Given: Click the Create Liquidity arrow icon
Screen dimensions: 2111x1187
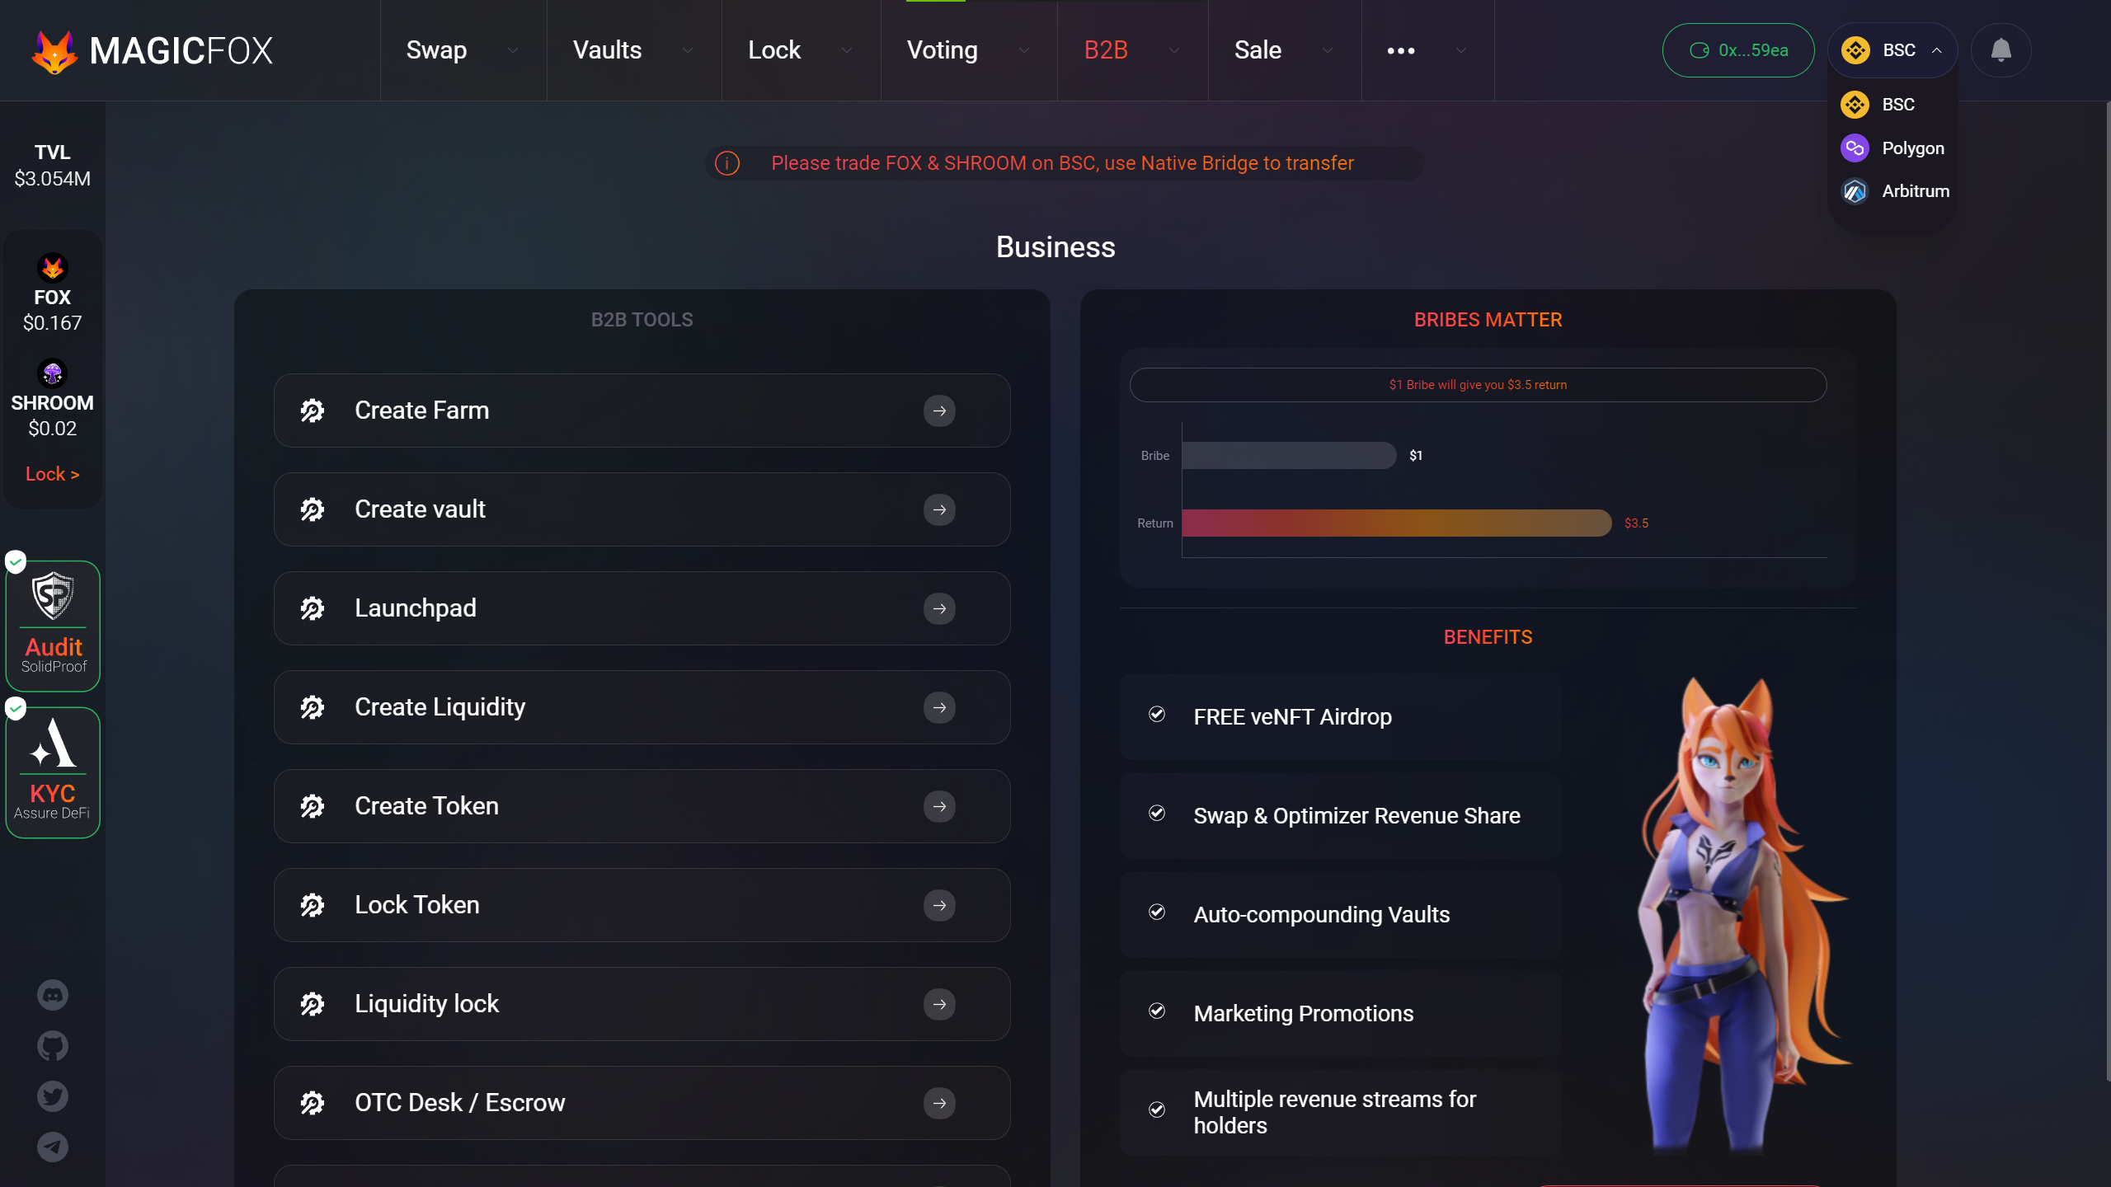Looking at the screenshot, I should 939,707.
